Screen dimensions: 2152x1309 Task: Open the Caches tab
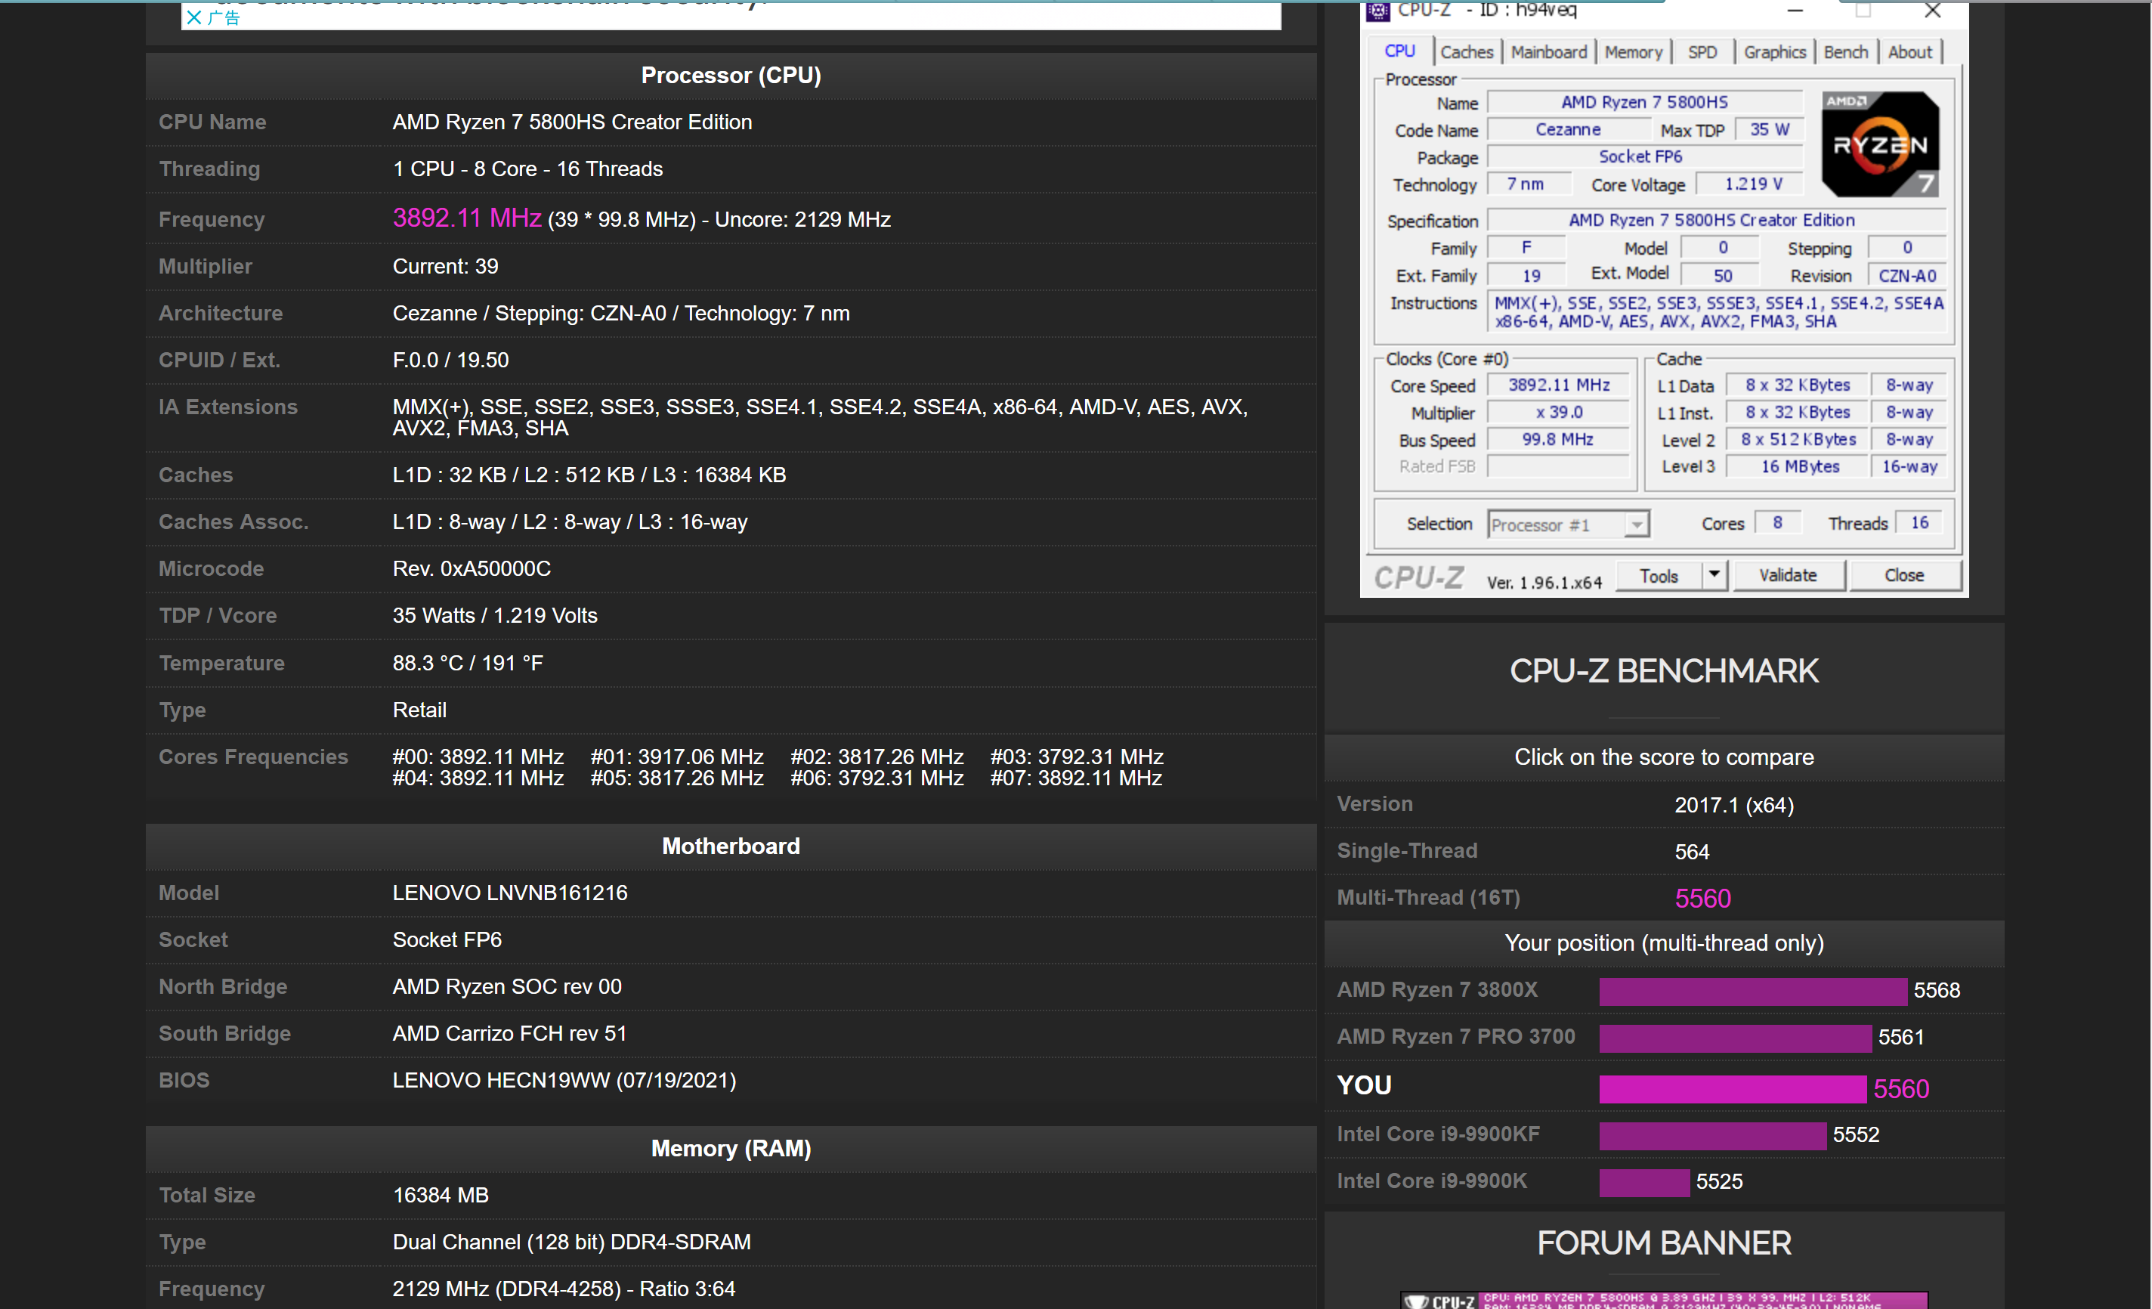click(1467, 52)
